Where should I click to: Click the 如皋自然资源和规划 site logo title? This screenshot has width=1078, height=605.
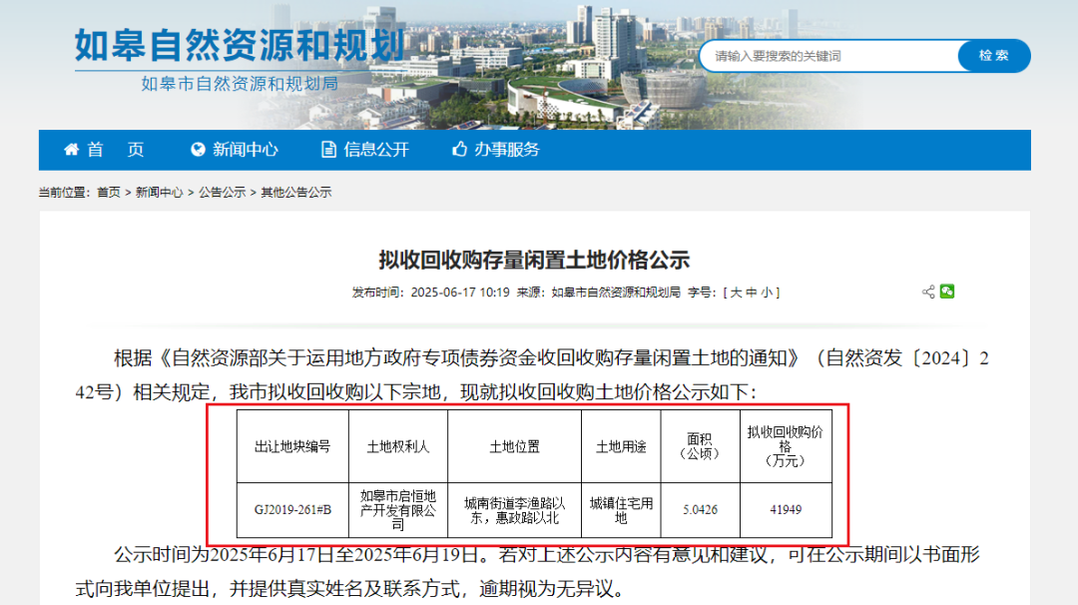240,45
